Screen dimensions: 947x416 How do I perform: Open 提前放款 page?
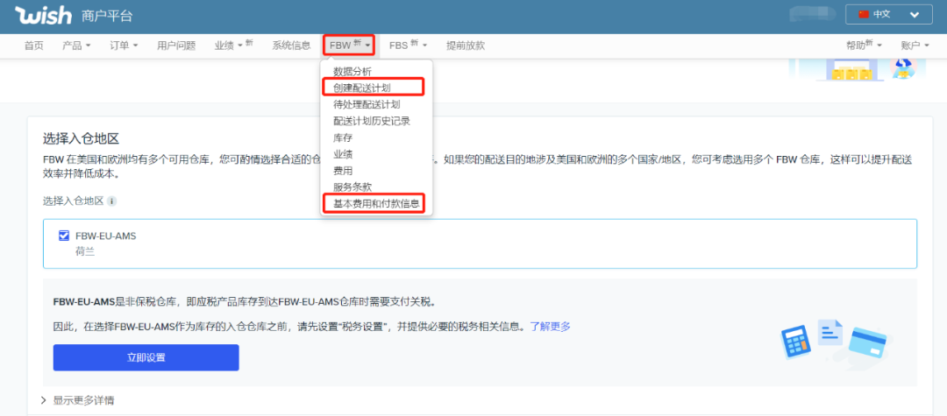(x=465, y=46)
